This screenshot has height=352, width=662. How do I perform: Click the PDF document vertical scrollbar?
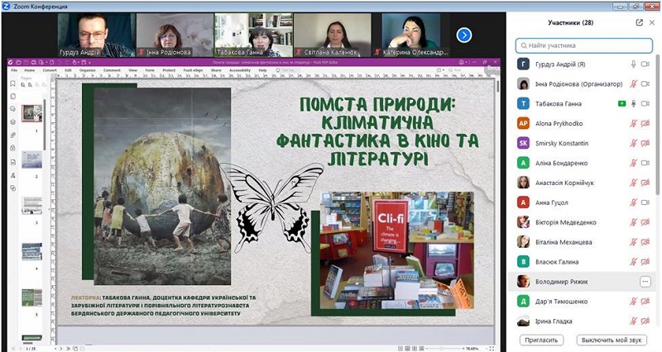pyautogui.click(x=498, y=87)
